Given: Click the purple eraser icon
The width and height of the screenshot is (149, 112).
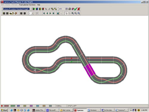Looking at the screenshot, I should (72, 9).
